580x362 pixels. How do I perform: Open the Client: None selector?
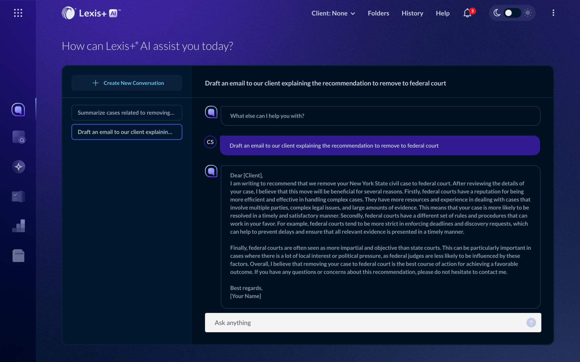click(329, 13)
